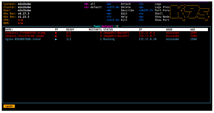
Task: Click the K9s Rev v0.27.3 value
Action: tap(24, 13)
